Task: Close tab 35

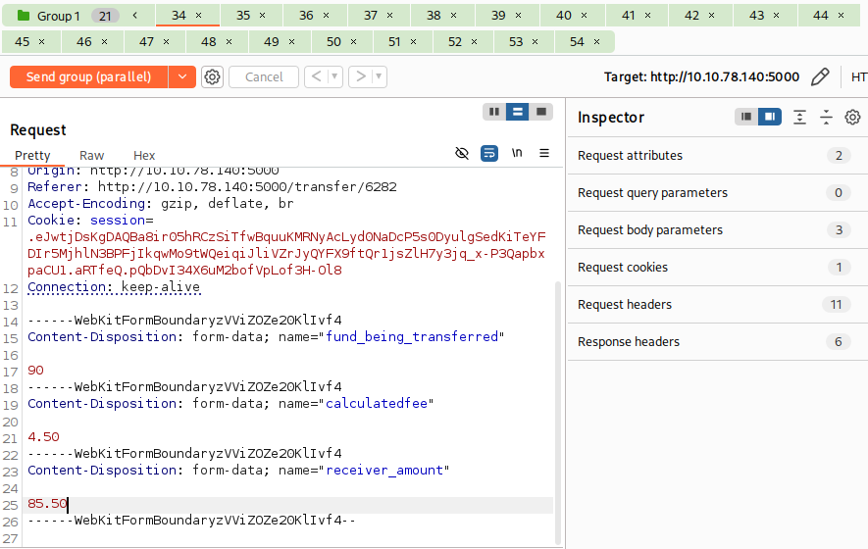Action: point(263,16)
